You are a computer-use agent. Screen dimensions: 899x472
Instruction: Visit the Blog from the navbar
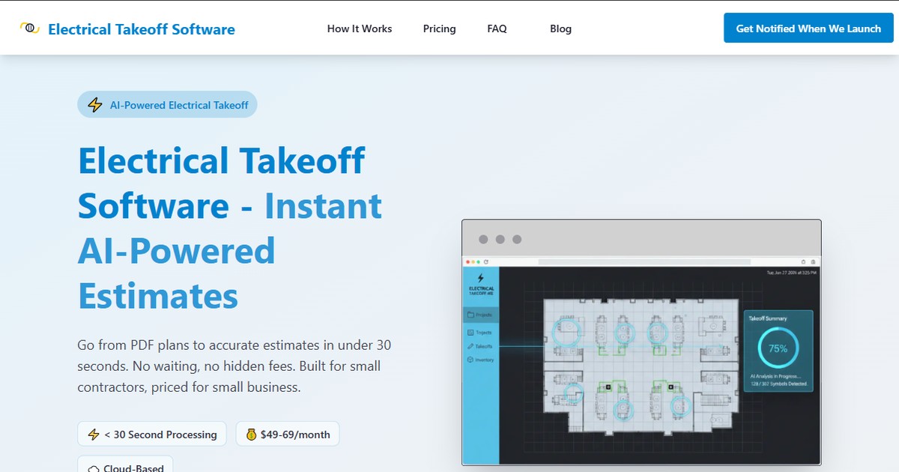pos(560,28)
